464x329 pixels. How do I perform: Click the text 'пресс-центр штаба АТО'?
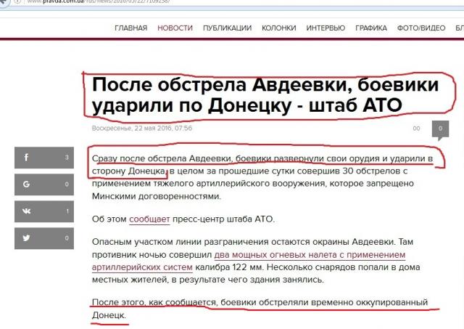[x=223, y=219]
